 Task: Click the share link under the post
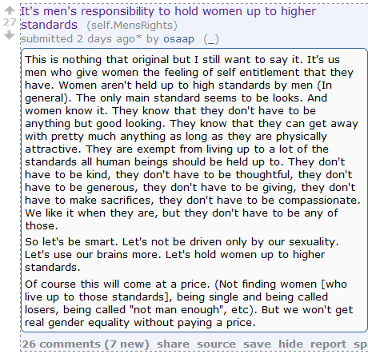point(173,344)
